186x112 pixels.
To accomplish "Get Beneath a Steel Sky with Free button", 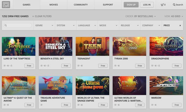I will [66, 66].
